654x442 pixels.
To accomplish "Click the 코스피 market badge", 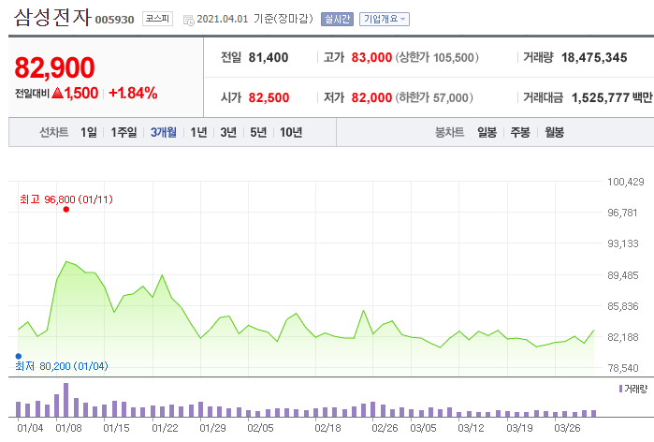I will click(x=157, y=19).
